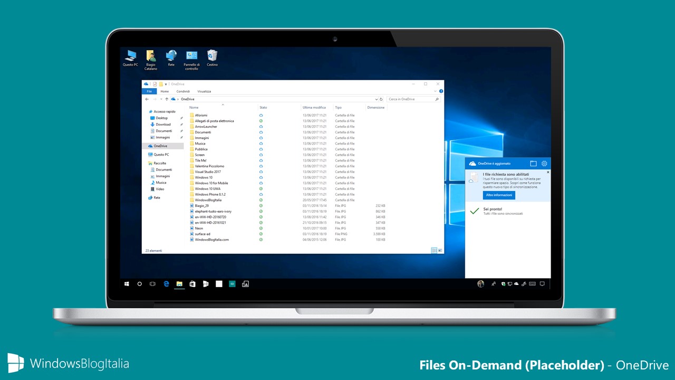Open the Condividi ribbon tab
The image size is (675, 380).
coord(183,91)
